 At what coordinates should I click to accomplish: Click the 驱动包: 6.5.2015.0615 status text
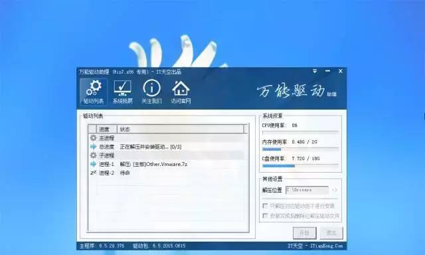[x=159, y=246]
